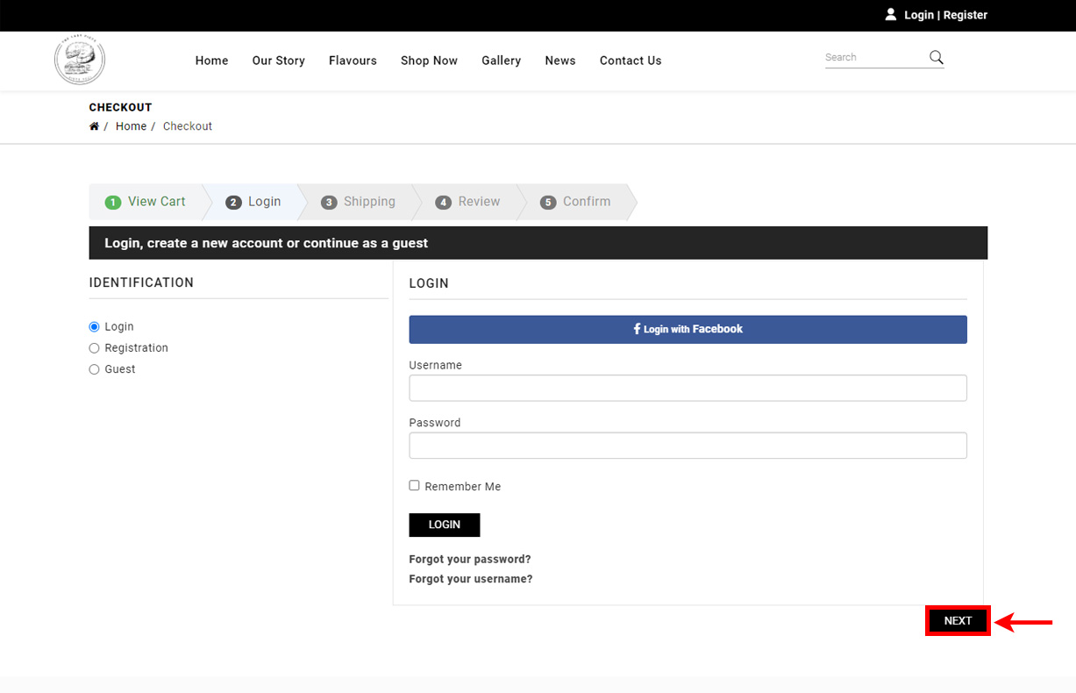This screenshot has width=1076, height=693.
Task: Open Forgot your username link
Action: click(471, 579)
